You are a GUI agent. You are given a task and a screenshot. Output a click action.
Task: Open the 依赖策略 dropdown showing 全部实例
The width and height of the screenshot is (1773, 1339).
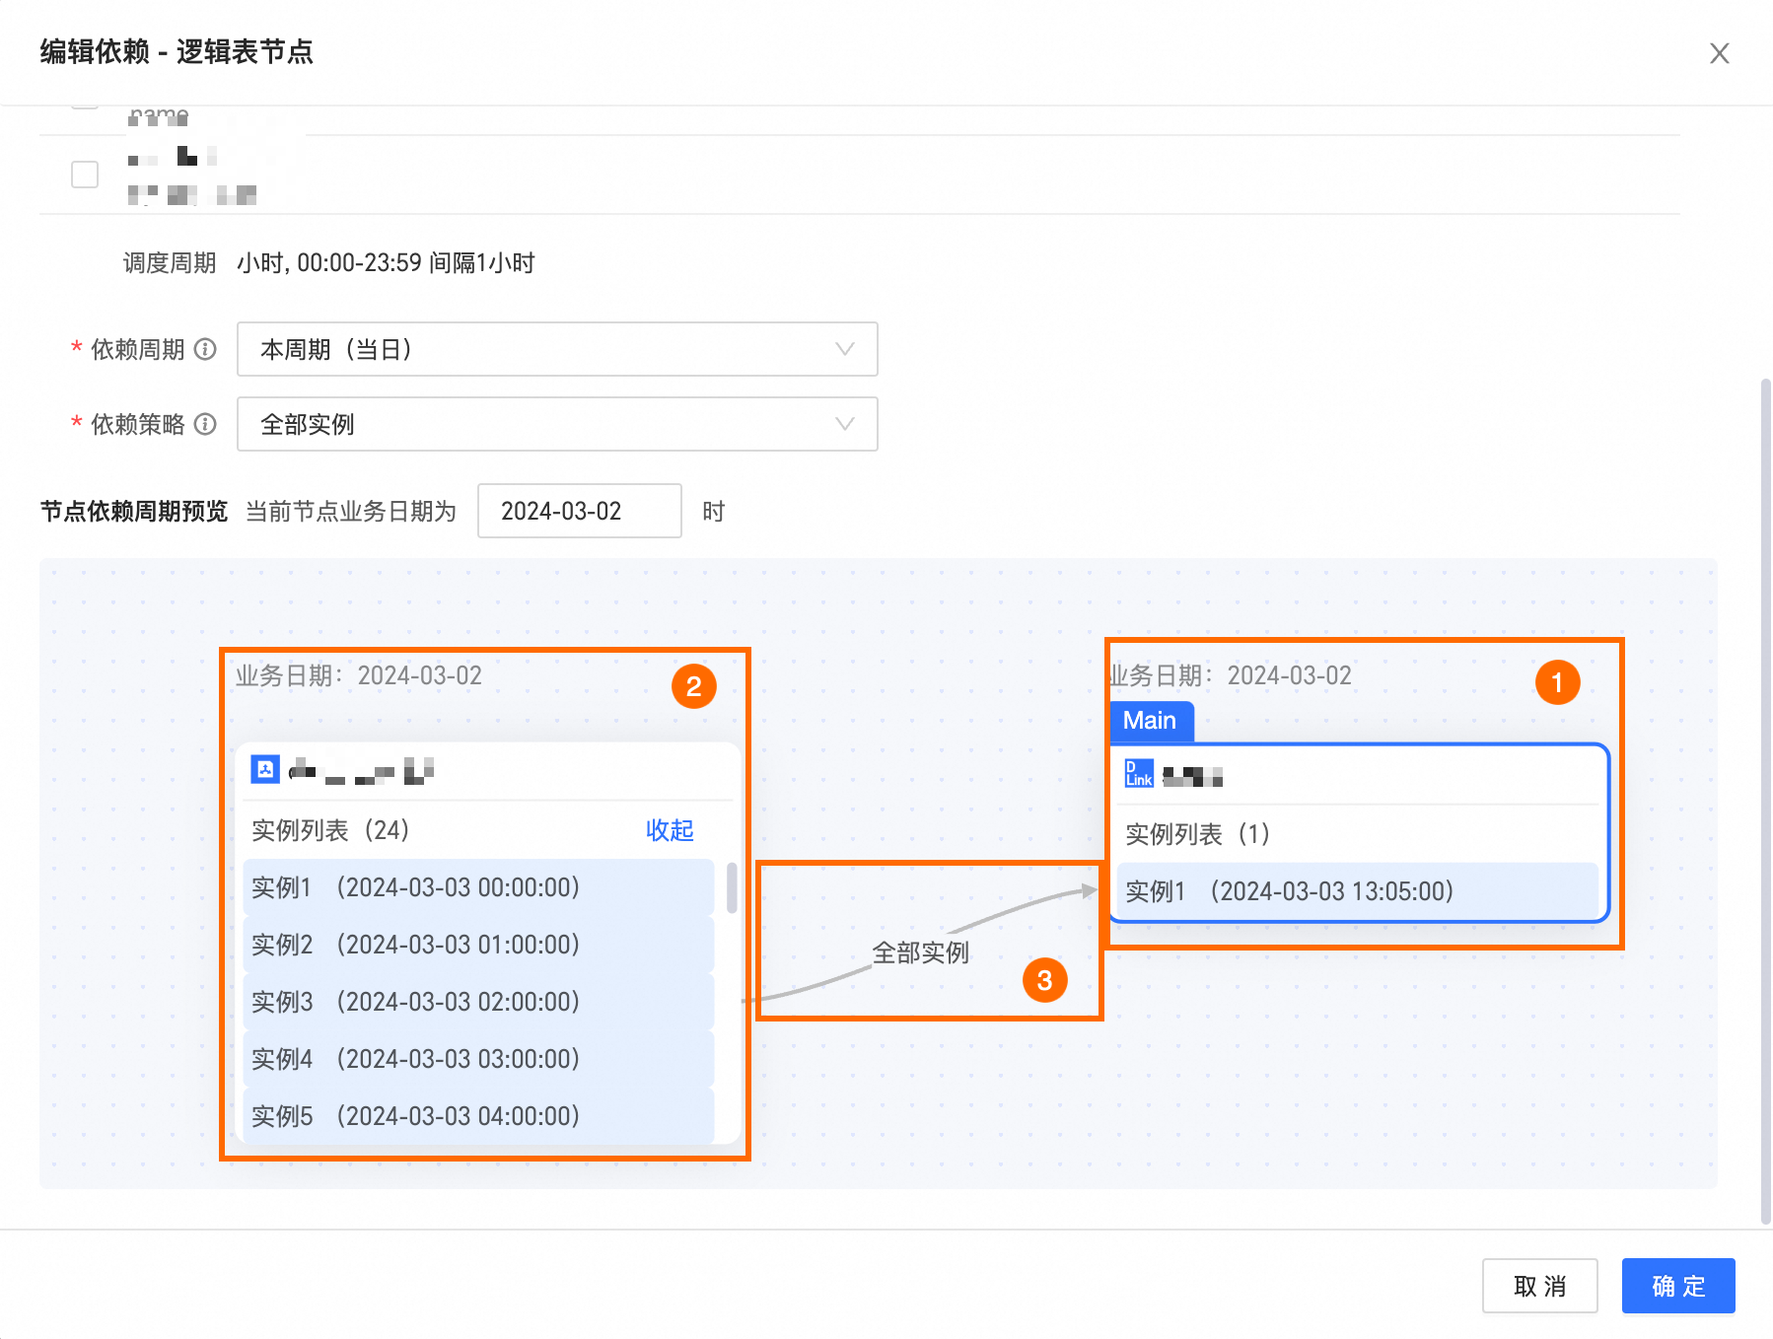coord(557,424)
